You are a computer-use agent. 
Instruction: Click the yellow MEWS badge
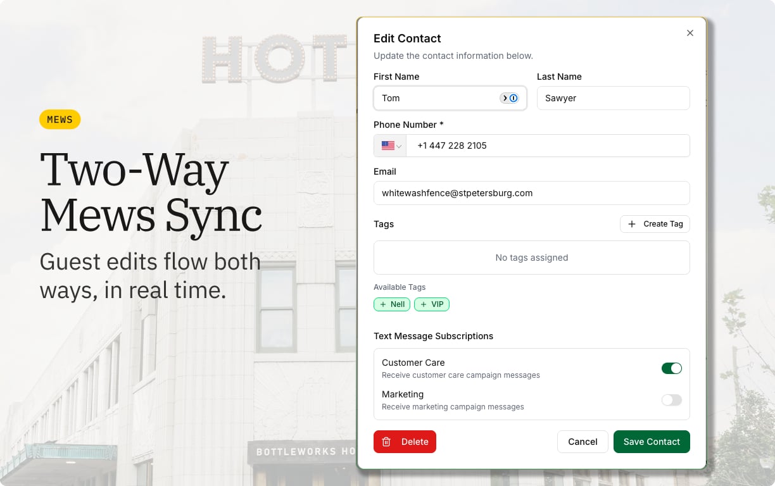point(60,120)
